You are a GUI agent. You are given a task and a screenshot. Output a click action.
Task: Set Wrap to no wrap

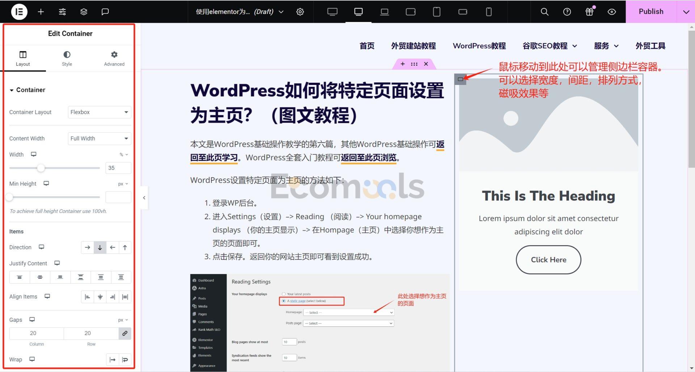coord(113,360)
